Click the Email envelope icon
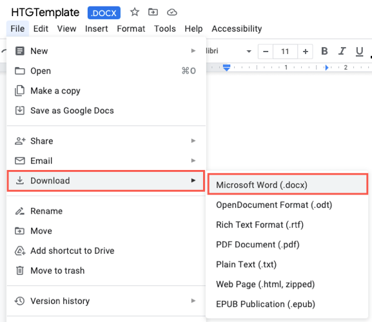The width and height of the screenshot is (372, 322). 20,160
